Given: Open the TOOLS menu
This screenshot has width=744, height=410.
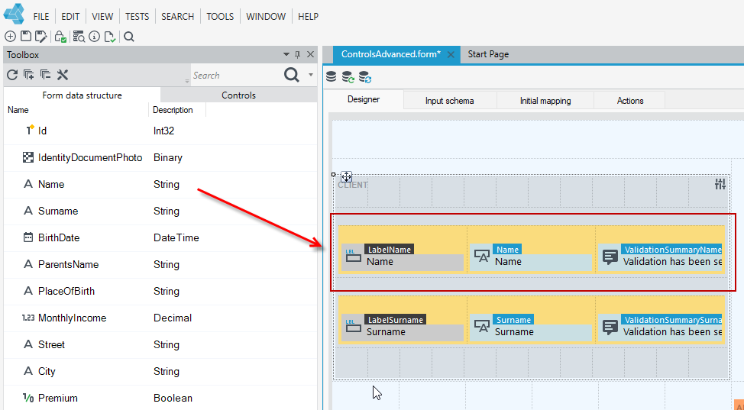Looking at the screenshot, I should 220,16.
